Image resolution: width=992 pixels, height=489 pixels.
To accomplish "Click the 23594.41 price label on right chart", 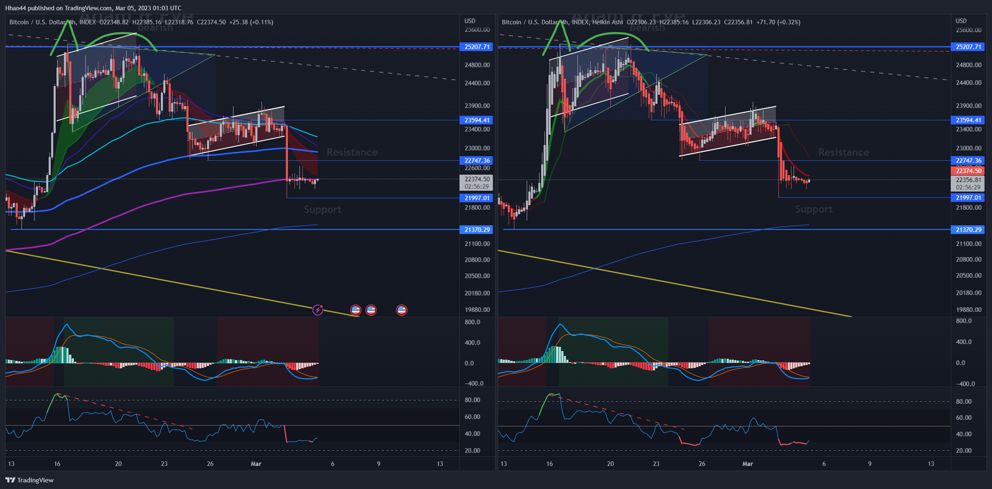I will click(x=968, y=120).
